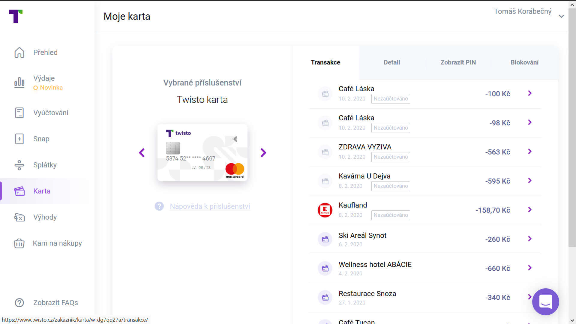Click the Snap camera icon in sidebar
This screenshot has width=576, height=324.
tap(19, 139)
